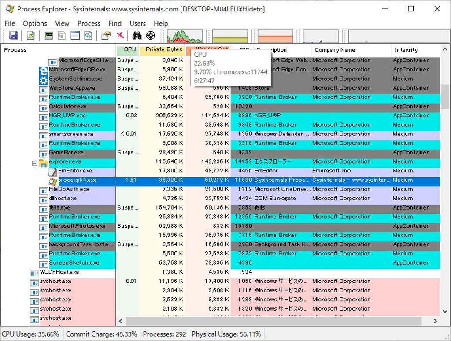451x341 pixels.
Task: Open the File menu
Action: pyautogui.click(x=9, y=23)
